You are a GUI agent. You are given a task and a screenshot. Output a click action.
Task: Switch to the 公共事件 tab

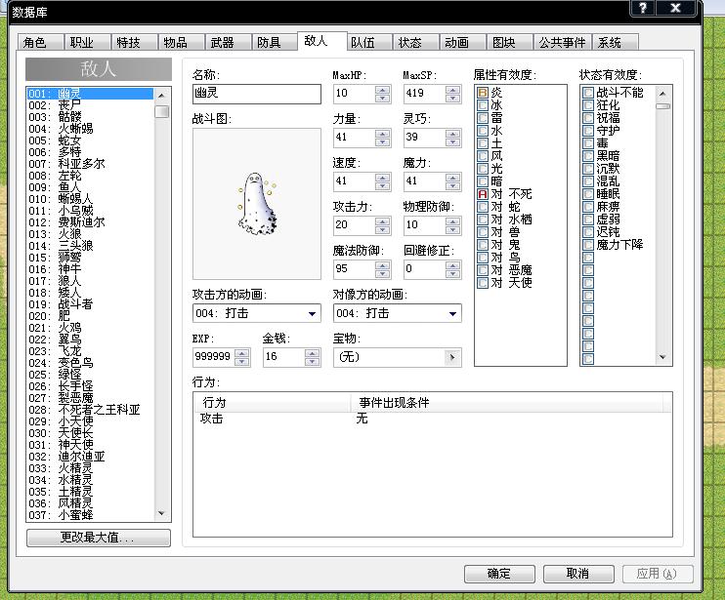coord(562,43)
